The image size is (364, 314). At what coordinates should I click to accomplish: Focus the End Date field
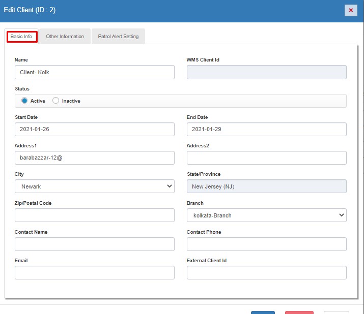[x=266, y=129]
